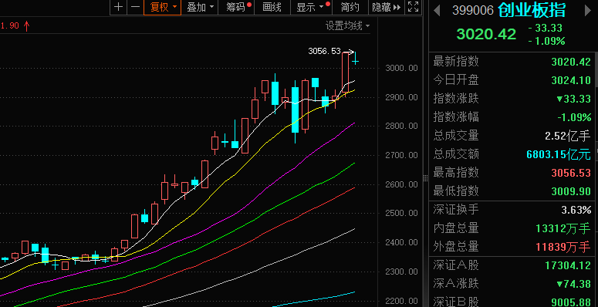Zoom out chart with minus icon
This screenshot has width=598, height=307.
pyautogui.click(x=135, y=7)
